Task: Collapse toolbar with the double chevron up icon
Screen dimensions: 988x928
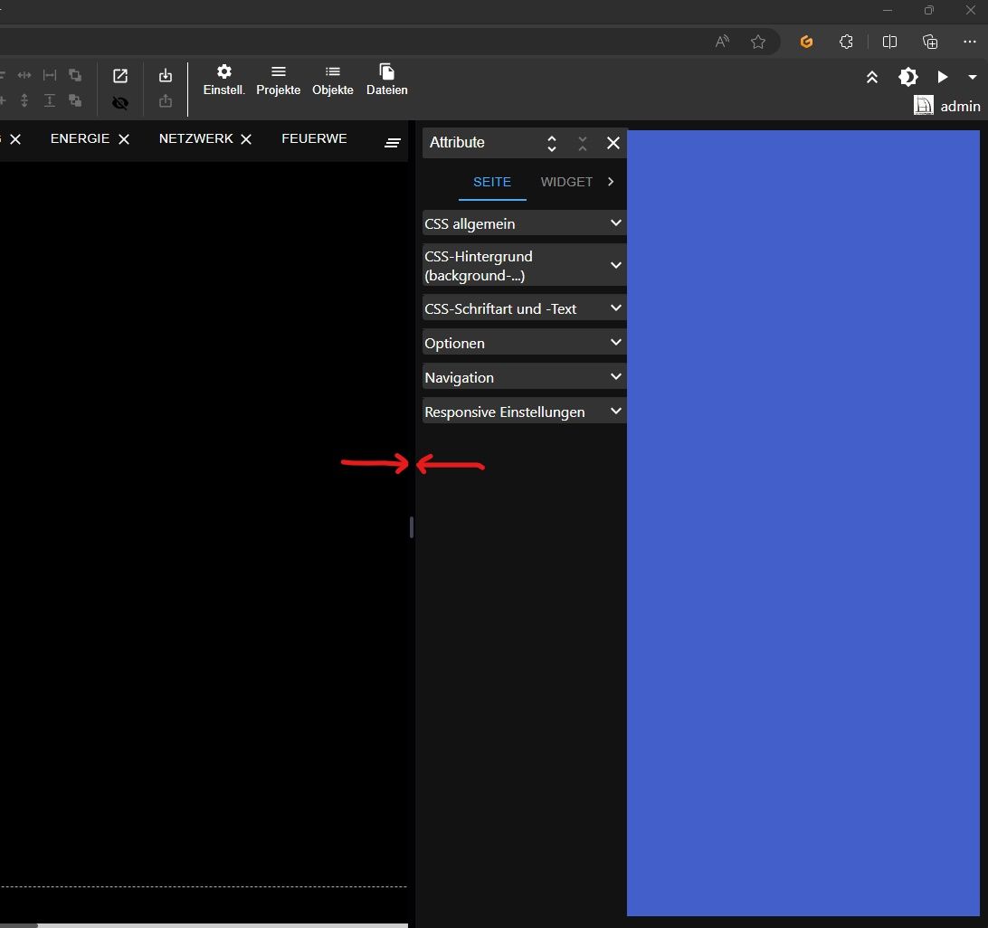Action: click(x=872, y=77)
